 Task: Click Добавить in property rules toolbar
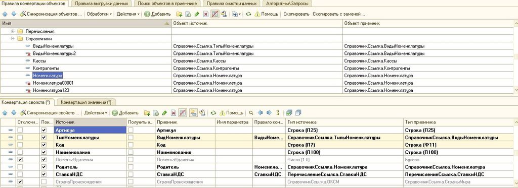(125, 112)
